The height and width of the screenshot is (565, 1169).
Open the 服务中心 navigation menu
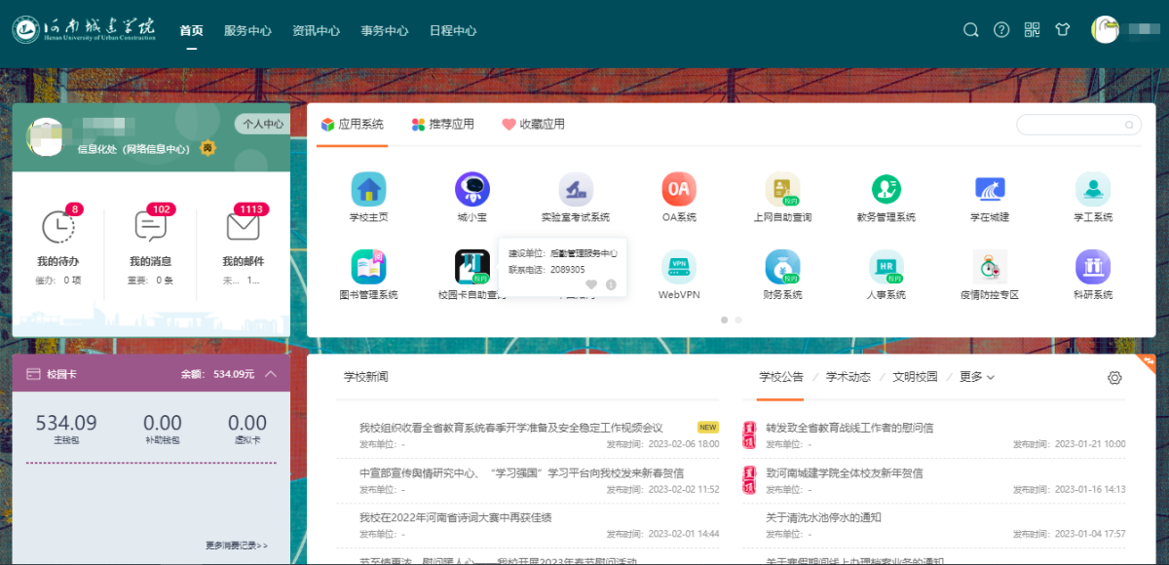click(x=247, y=30)
